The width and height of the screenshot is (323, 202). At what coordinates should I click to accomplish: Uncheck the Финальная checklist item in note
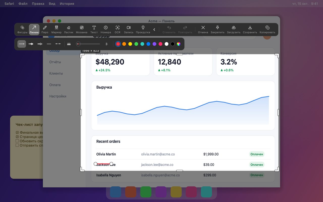coord(17,132)
